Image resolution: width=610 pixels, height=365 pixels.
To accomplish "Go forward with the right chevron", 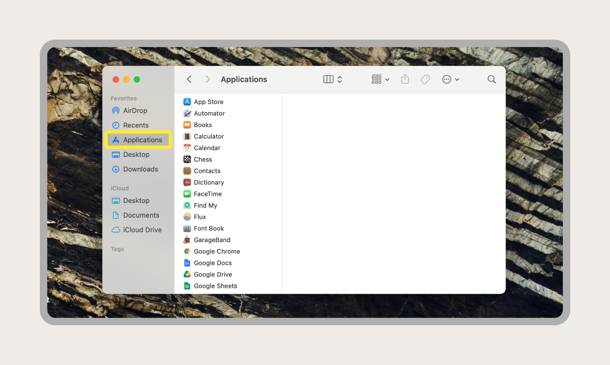I will click(x=208, y=79).
